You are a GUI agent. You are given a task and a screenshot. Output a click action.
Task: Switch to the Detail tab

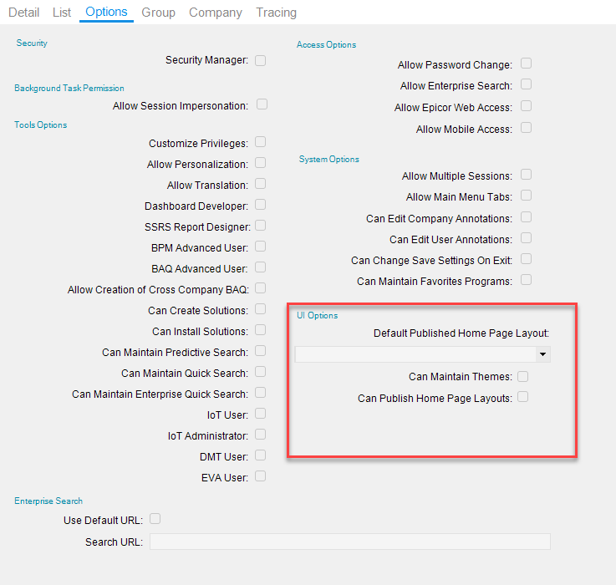(23, 13)
